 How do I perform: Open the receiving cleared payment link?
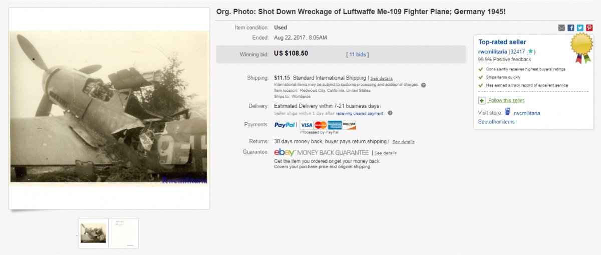coord(361,113)
